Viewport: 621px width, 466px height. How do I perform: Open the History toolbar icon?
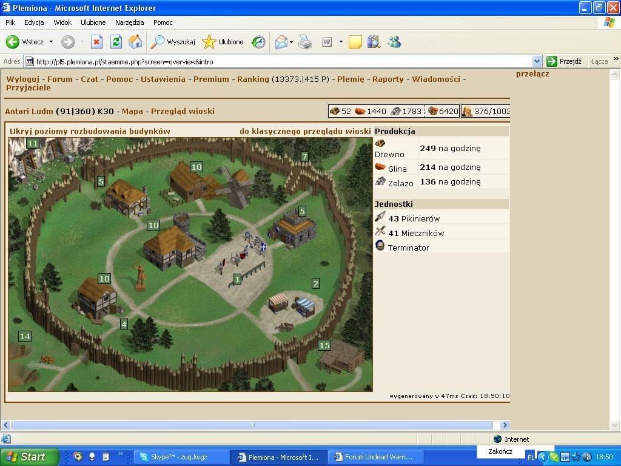tap(258, 42)
